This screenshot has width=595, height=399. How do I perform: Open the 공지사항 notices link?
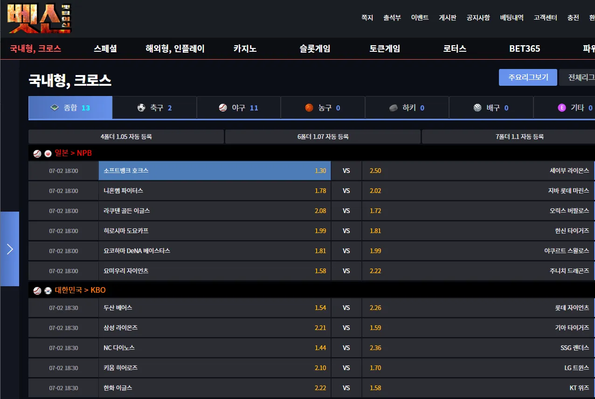click(478, 18)
